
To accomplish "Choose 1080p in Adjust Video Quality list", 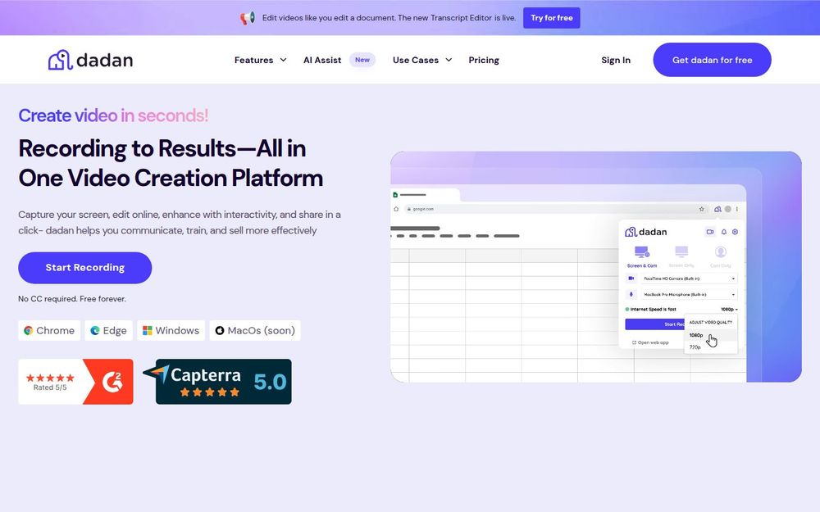I will tap(710, 335).
